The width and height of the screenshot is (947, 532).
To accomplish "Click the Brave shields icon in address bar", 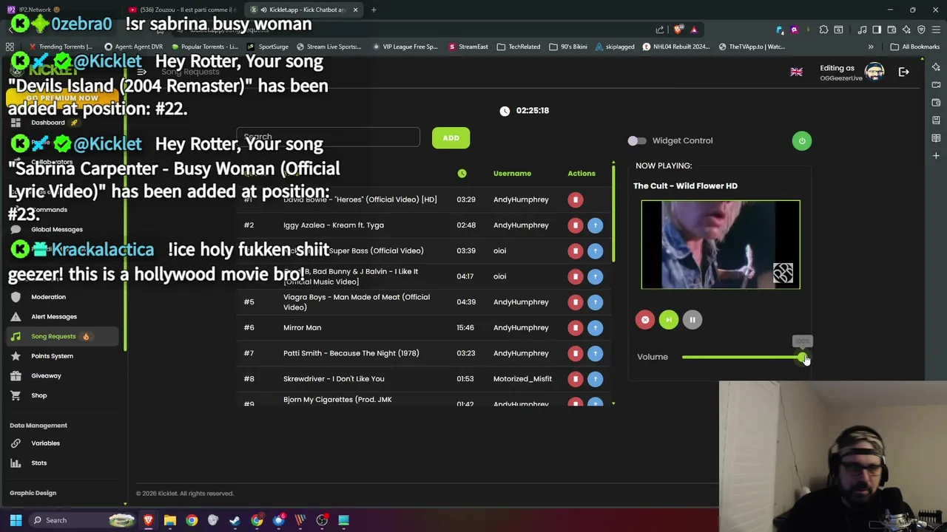I will [x=678, y=30].
